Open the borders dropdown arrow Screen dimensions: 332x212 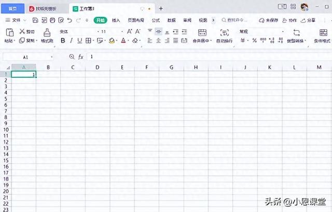[93, 41]
